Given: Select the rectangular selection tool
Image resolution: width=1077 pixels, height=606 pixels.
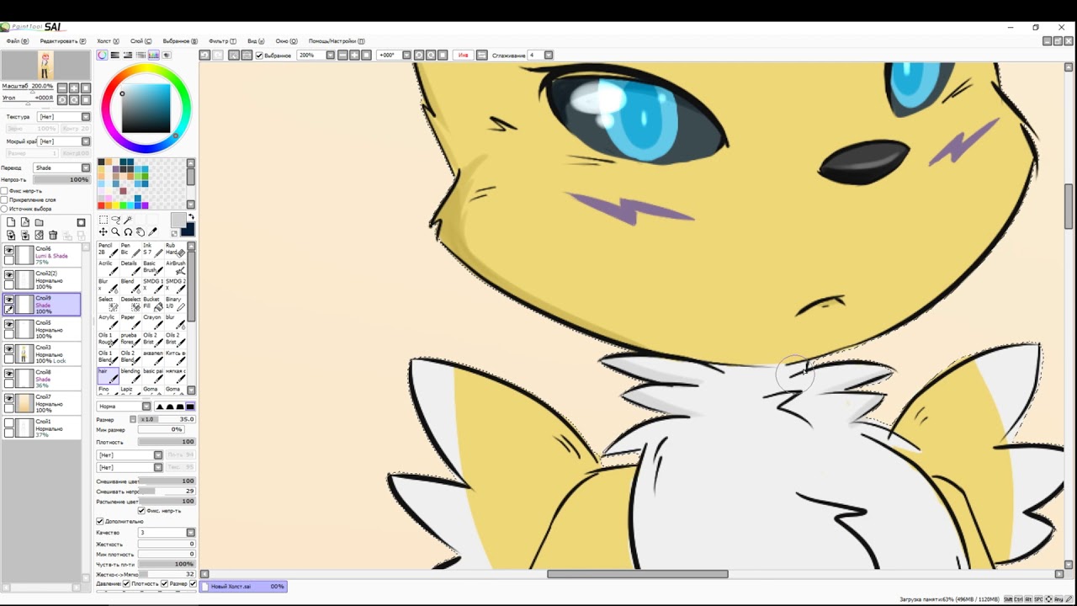Looking at the screenshot, I should [x=103, y=220].
